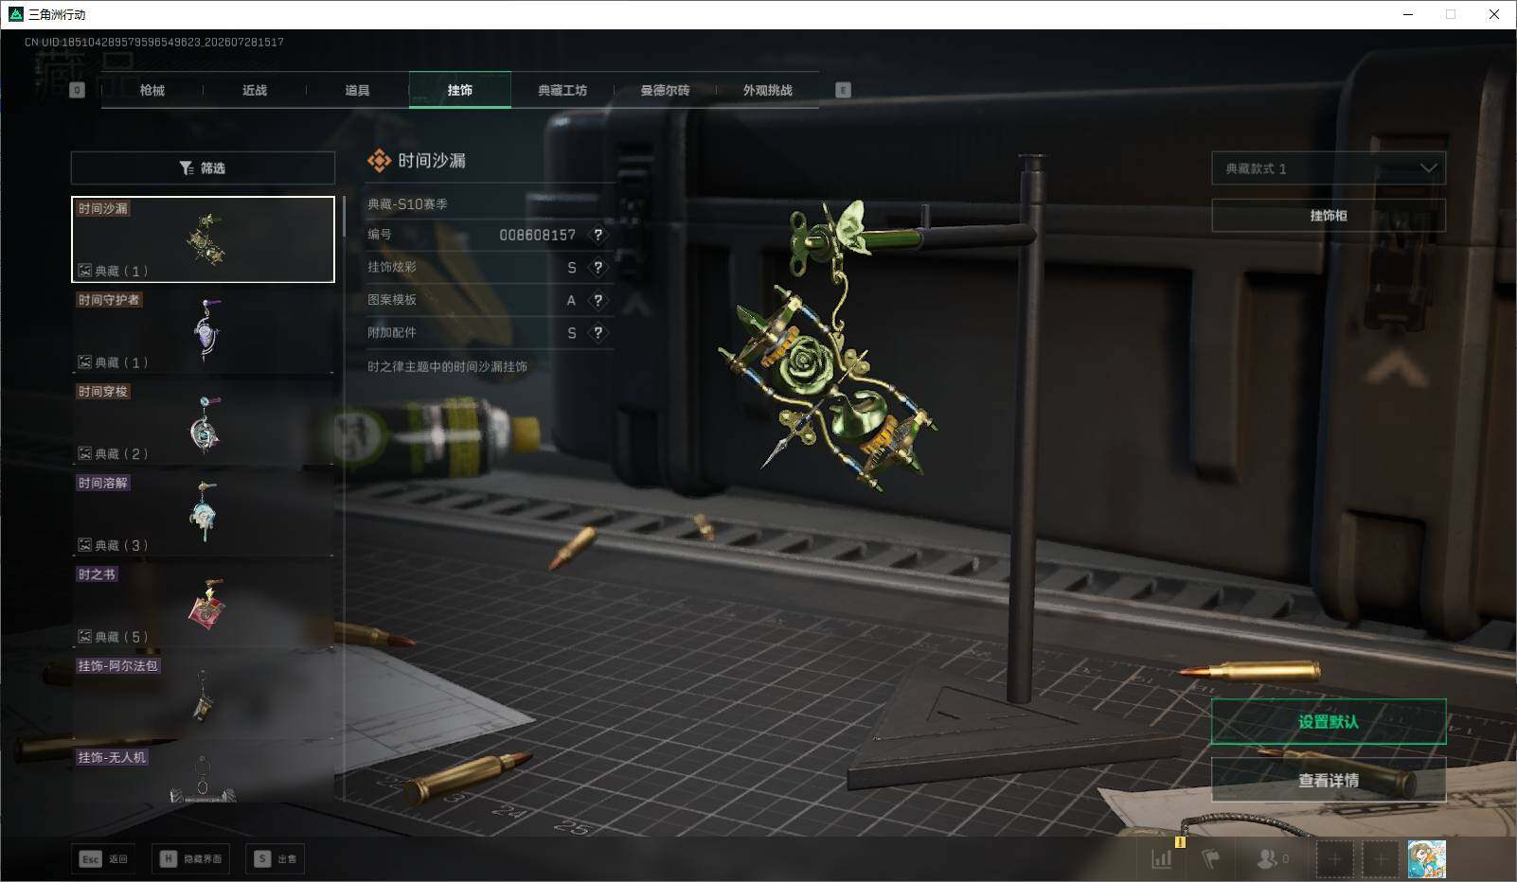The image size is (1517, 882).
Task: Click the question mark beside 挂饰炫彩
Action: pos(598,268)
